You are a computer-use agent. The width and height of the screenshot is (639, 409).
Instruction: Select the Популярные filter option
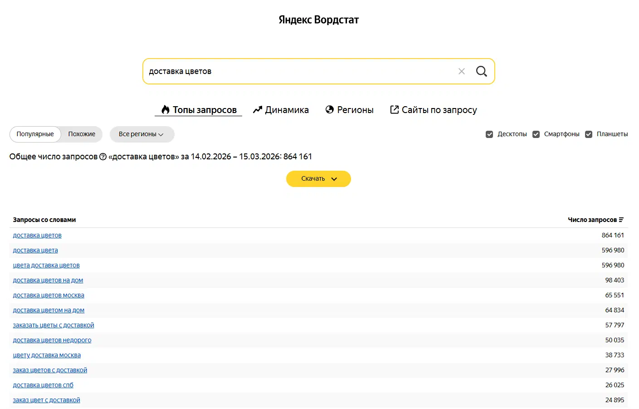[35, 134]
